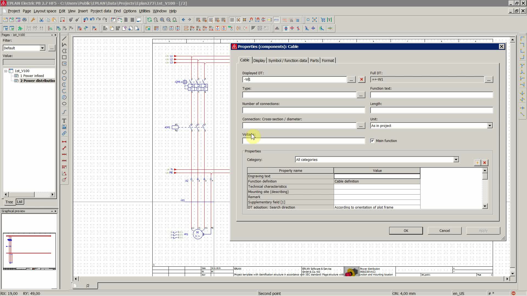The height and width of the screenshot is (296, 527).
Task: Select the Rectangle drawing tool
Action: point(64,58)
